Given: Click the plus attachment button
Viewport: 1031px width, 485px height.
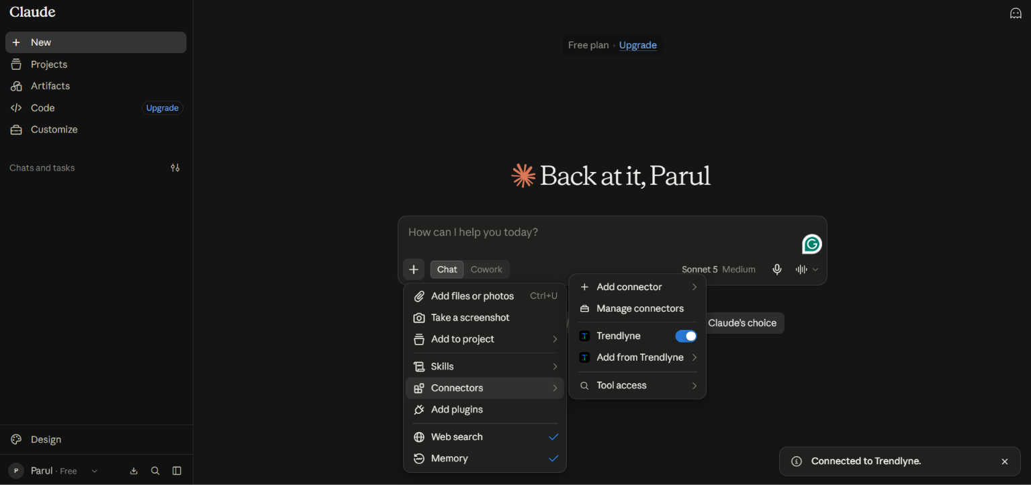Looking at the screenshot, I should point(414,269).
